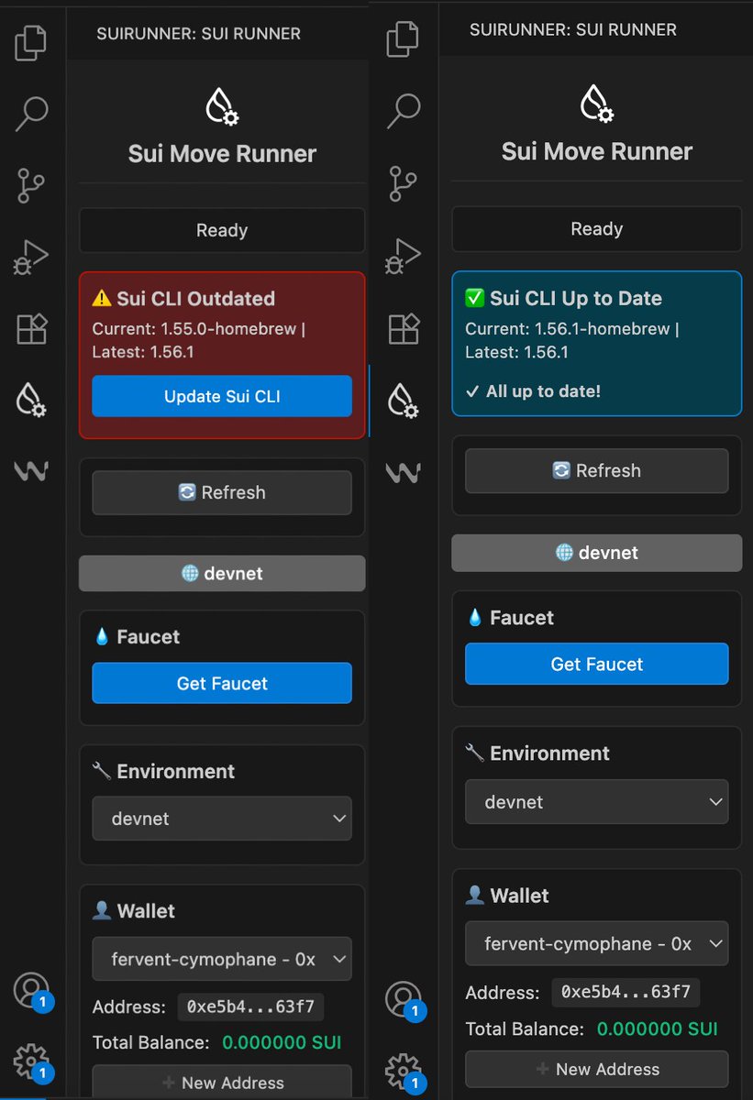This screenshot has height=1100, width=753.
Task: Click Wallet section heading in left panel
Action: click(134, 910)
